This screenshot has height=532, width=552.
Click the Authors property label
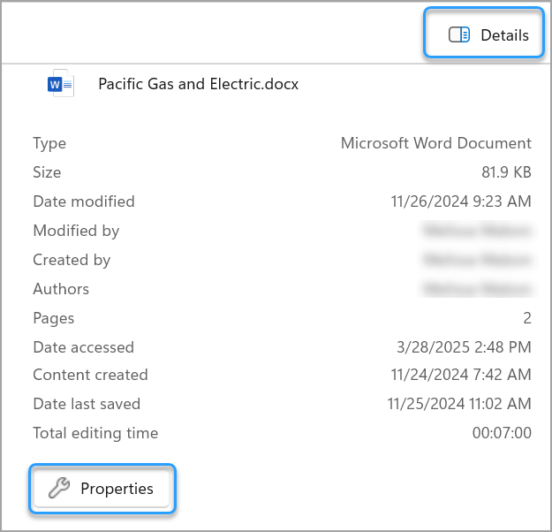pos(61,289)
